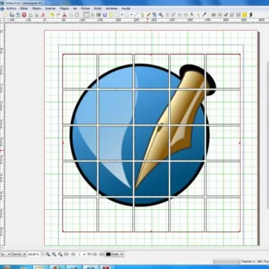Click the Edit Contents of Frame tool
269x269 pixels.
tap(167, 15)
